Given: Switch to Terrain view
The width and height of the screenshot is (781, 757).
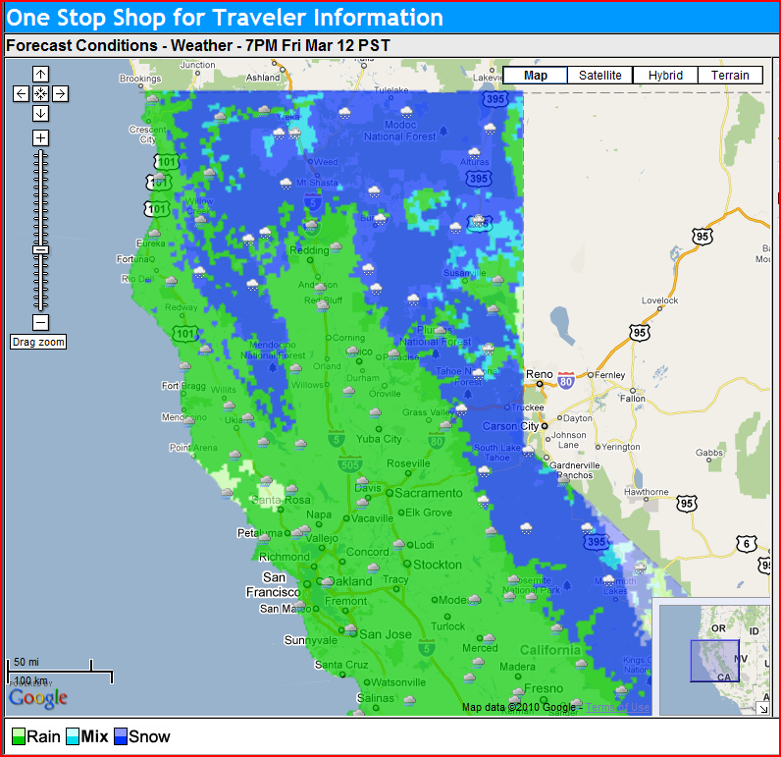Looking at the screenshot, I should (x=730, y=76).
